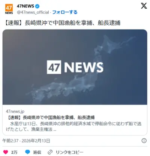
Task: Click the 2万 like count
Action: (x=14, y=152)
